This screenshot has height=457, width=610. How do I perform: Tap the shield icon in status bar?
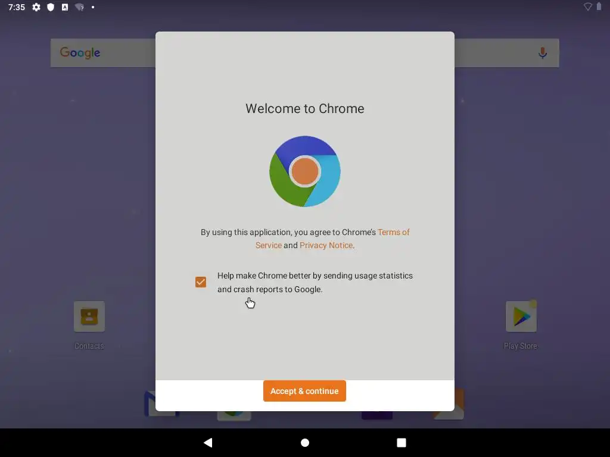51,7
